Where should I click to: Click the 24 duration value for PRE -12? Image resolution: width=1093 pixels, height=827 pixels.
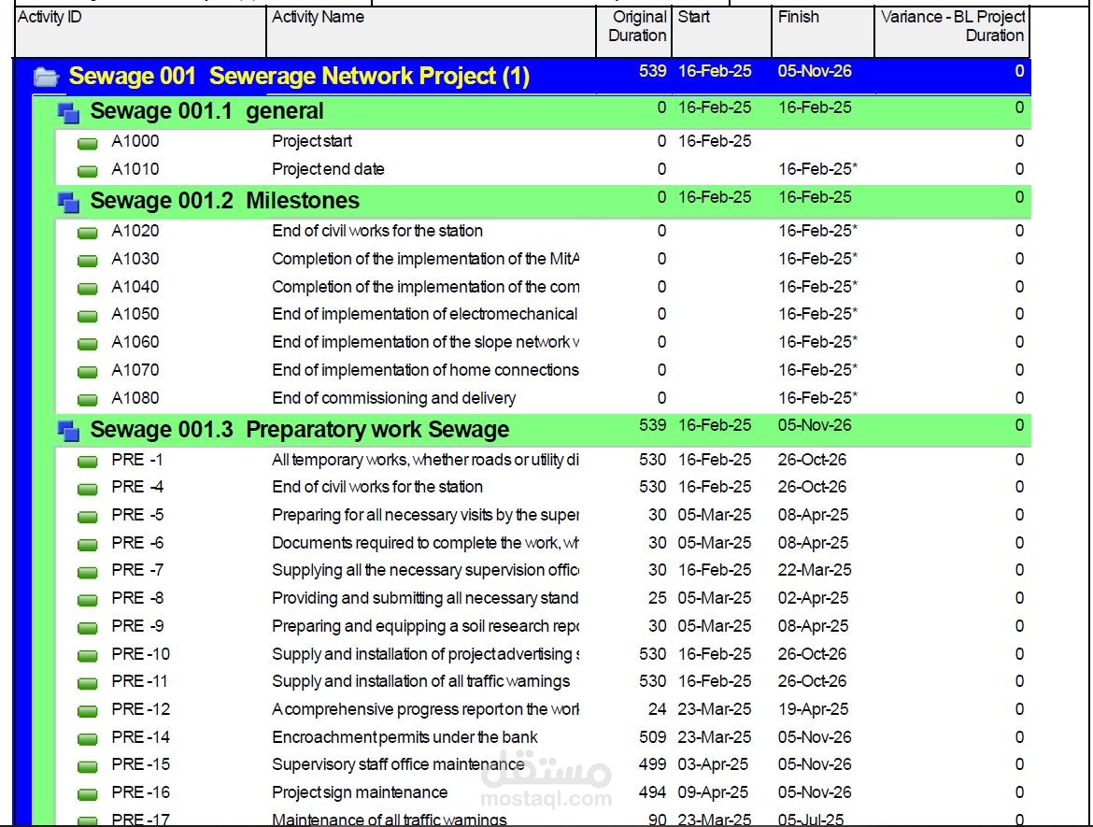coord(658,710)
